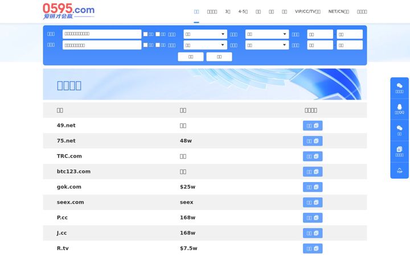Open the last nav tab after NET/CN
Screen dimensions: 410x256
tap(362, 11)
